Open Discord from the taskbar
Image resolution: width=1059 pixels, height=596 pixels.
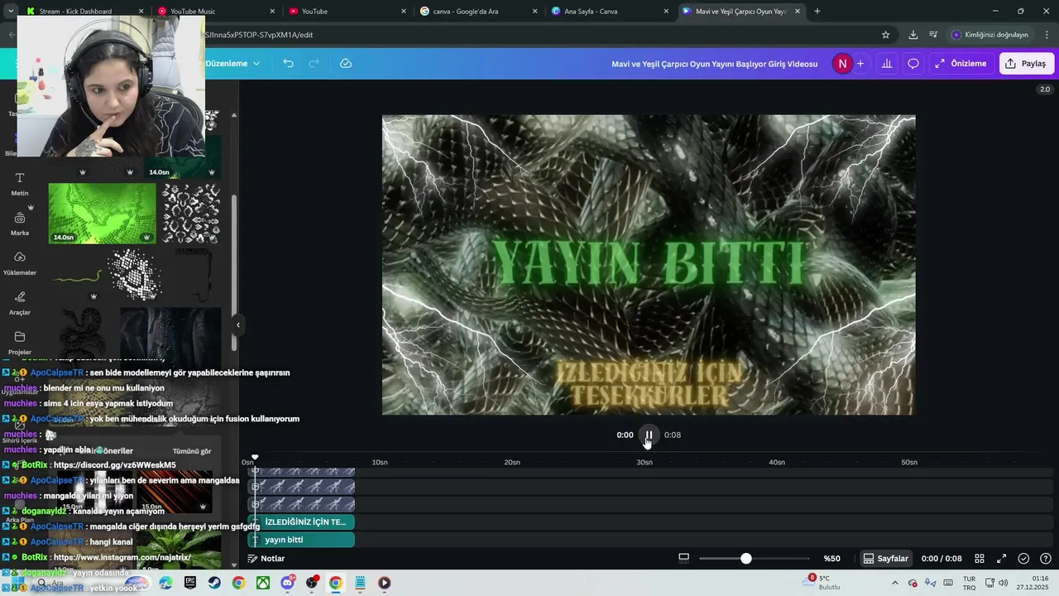point(287,583)
